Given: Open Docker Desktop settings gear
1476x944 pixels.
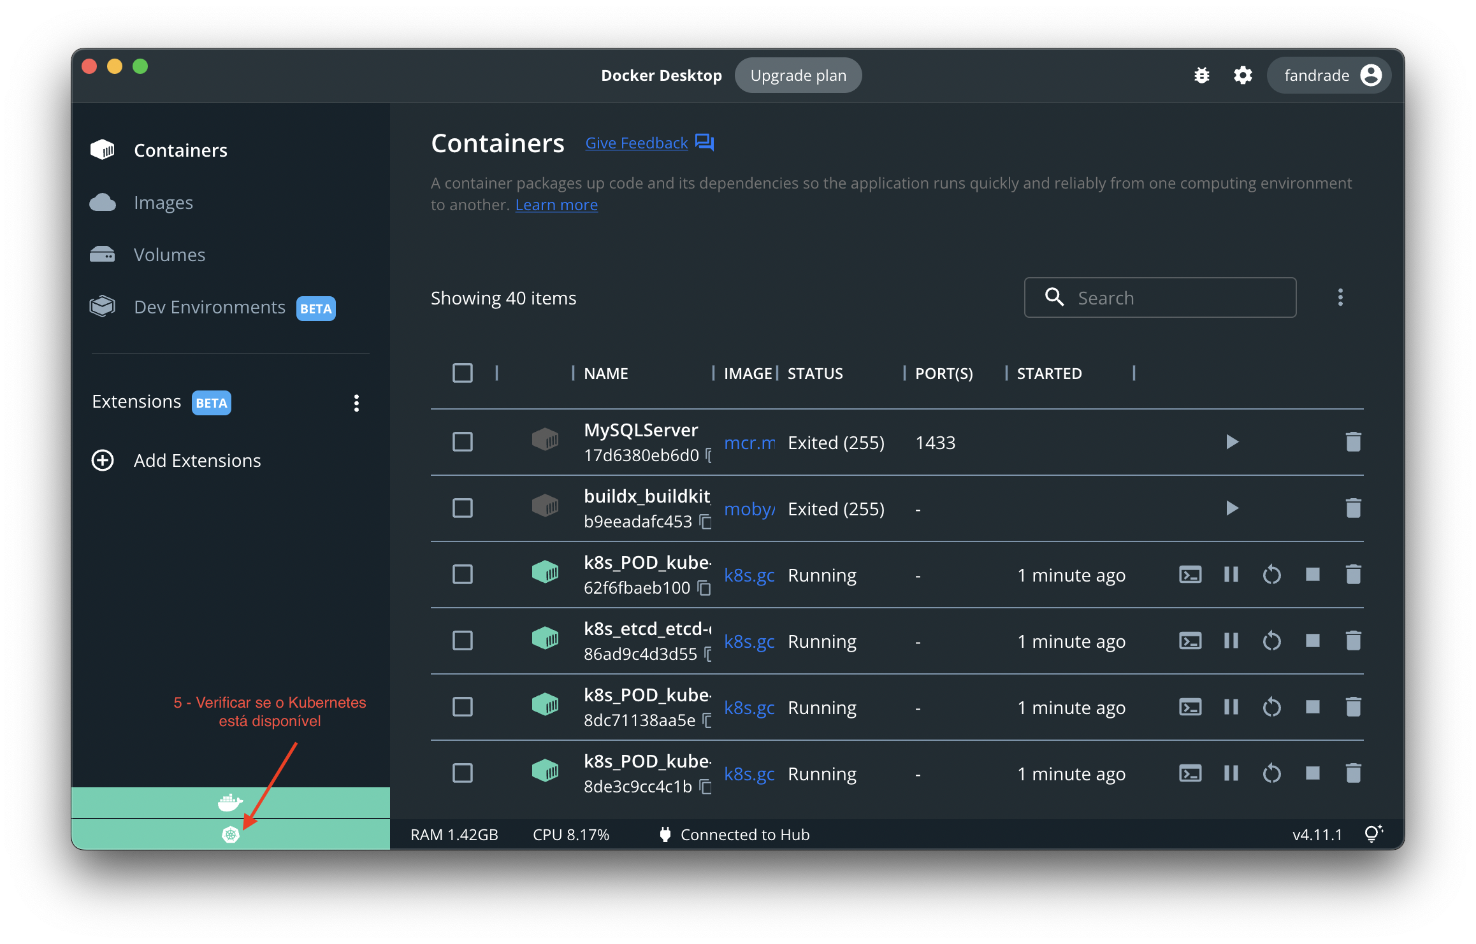Looking at the screenshot, I should 1242,75.
